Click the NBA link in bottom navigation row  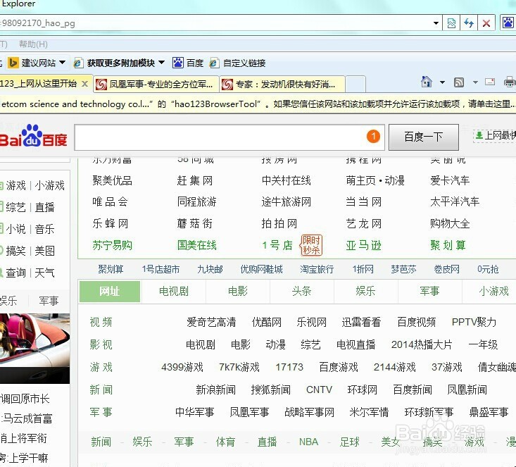point(308,442)
